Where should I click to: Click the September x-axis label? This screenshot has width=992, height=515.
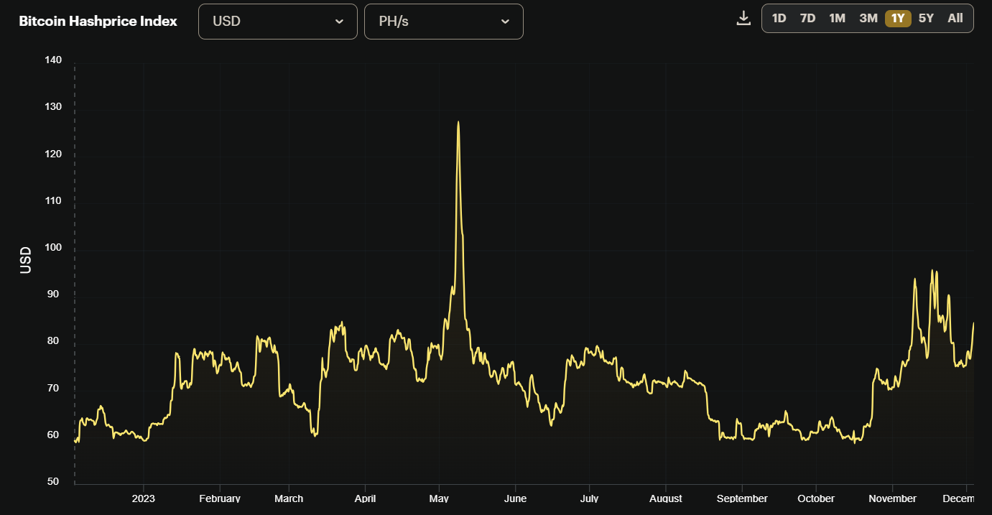(x=742, y=498)
